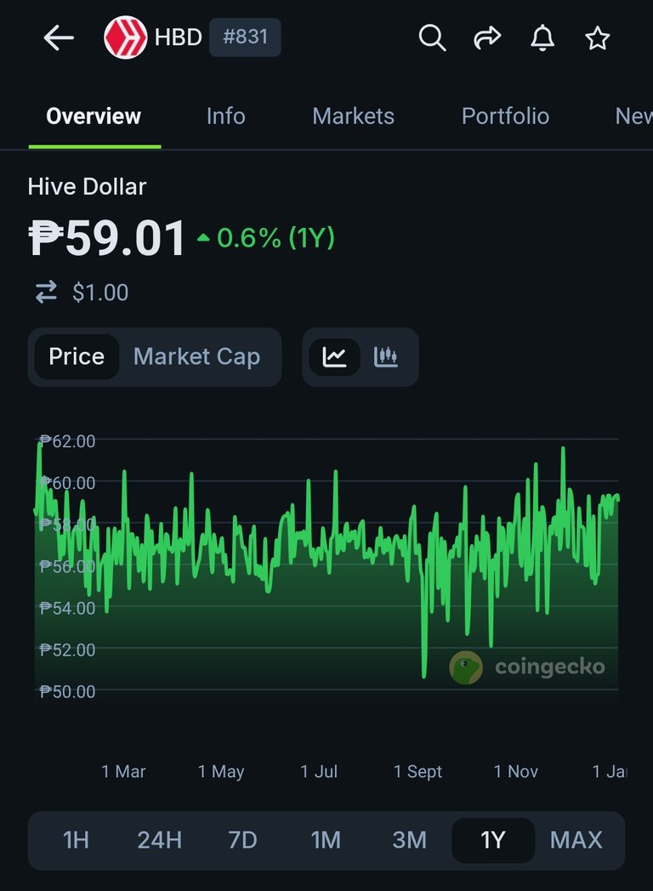Screen dimensions: 653x891
Task: Tap the September dip on the price chart
Action: [x=424, y=672]
